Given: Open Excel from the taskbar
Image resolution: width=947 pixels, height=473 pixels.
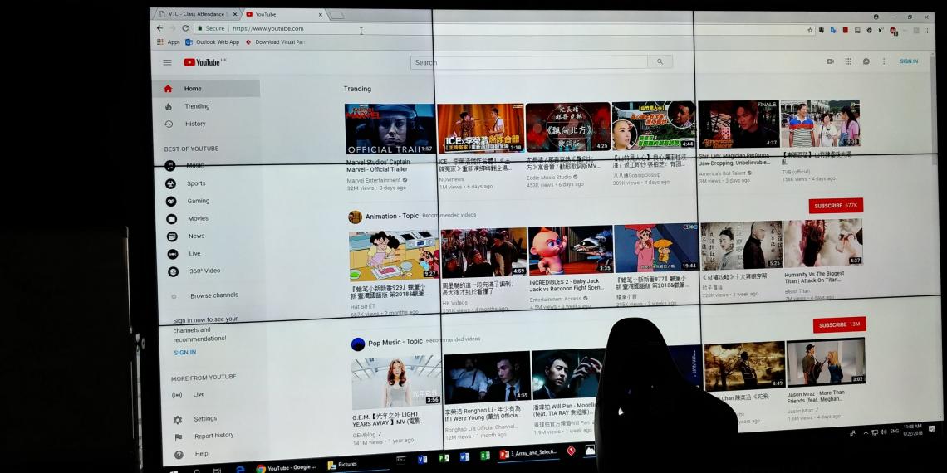Looking at the screenshot, I should [x=484, y=456].
